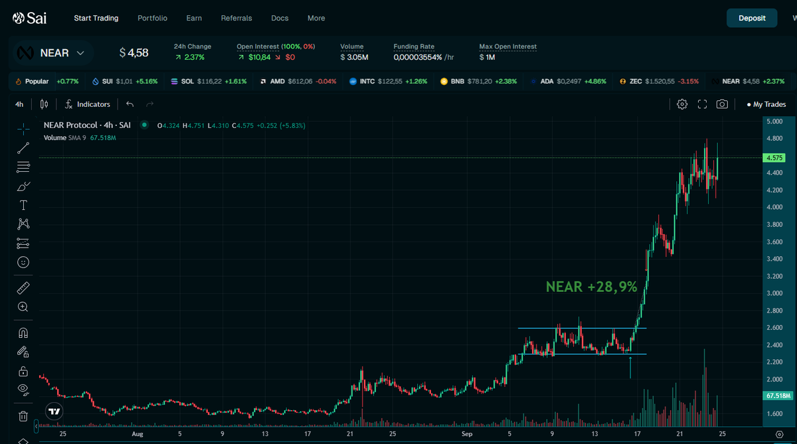Click the Deposit button

click(x=752, y=18)
